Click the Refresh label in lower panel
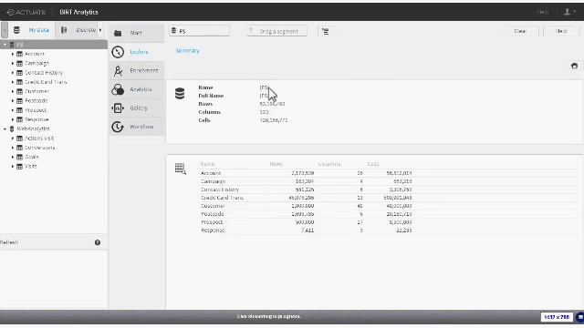This screenshot has width=584, height=328. point(9,242)
